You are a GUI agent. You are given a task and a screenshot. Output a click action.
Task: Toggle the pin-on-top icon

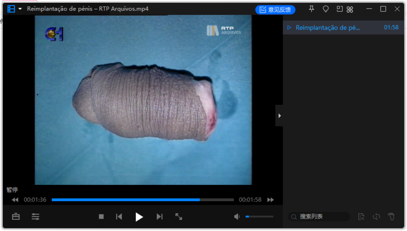311,9
